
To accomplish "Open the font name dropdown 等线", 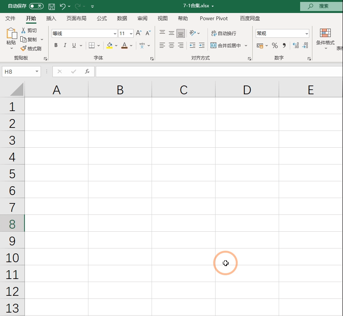I will click(115, 34).
